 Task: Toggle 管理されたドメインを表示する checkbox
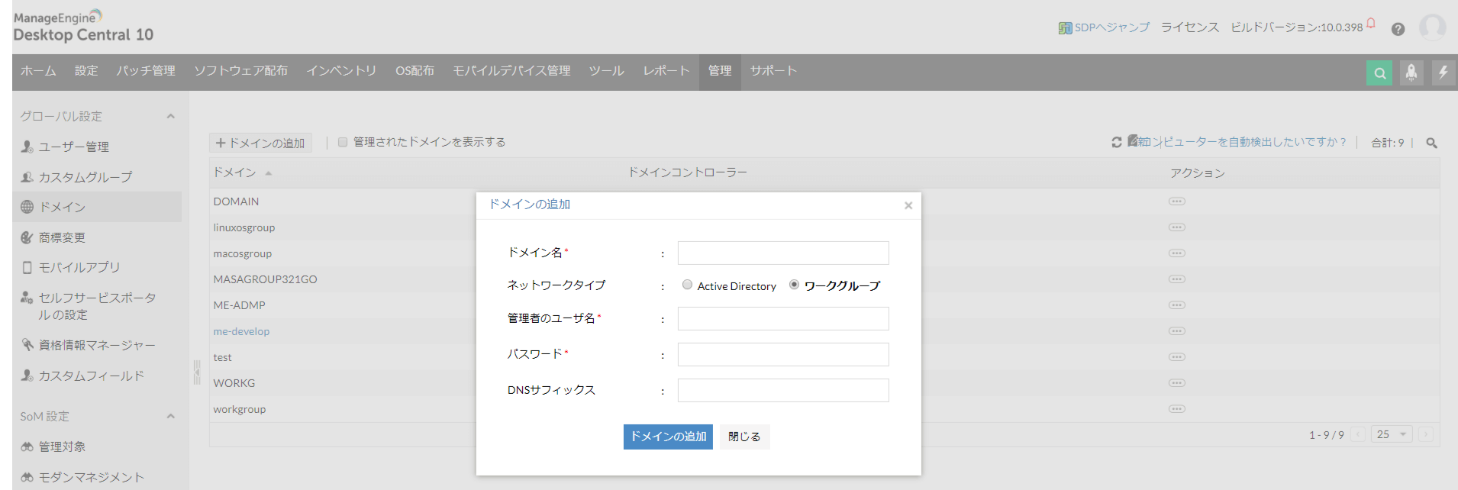coord(343,142)
